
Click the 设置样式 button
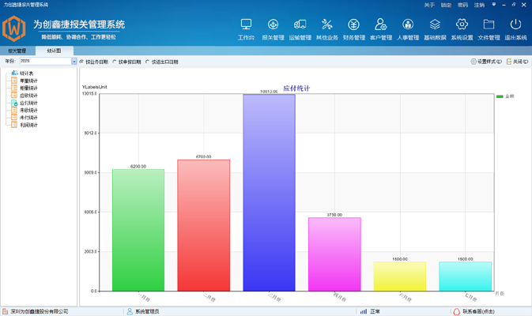[x=486, y=62]
